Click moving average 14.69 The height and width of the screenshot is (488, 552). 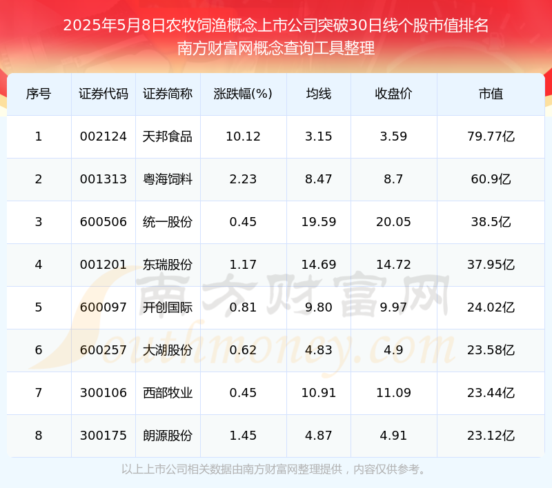[x=319, y=265]
